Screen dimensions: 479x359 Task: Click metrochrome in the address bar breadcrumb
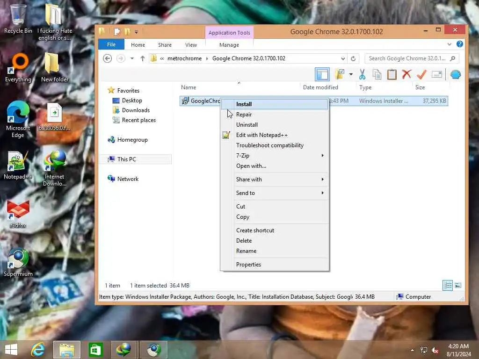point(184,58)
